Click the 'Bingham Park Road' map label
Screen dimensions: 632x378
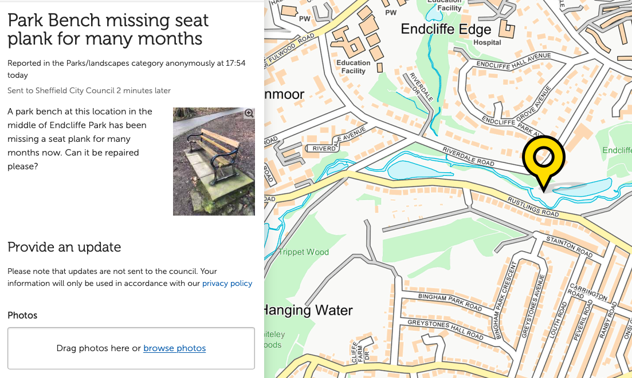coord(450,303)
